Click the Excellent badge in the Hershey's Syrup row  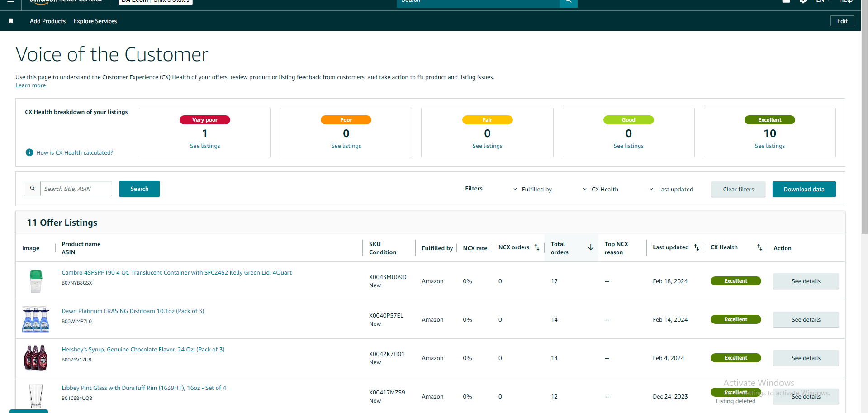pyautogui.click(x=735, y=358)
